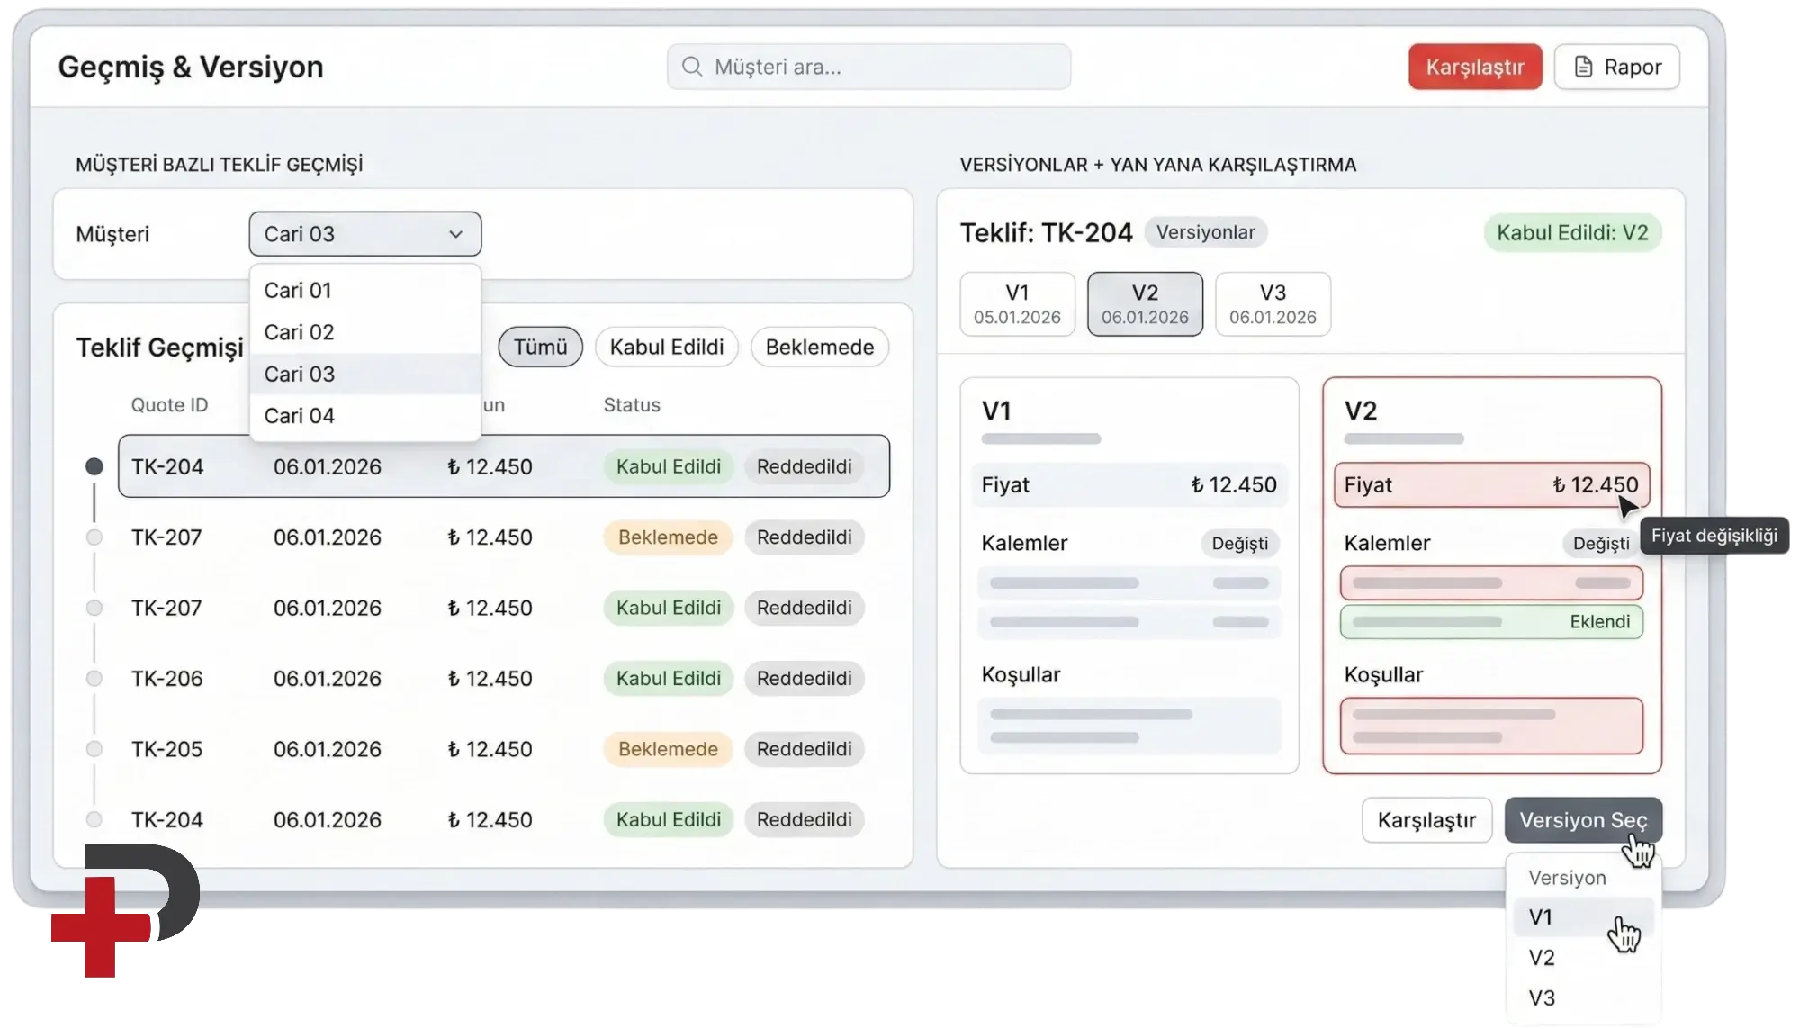Expand the Müşteri dropdown chevron

(455, 234)
